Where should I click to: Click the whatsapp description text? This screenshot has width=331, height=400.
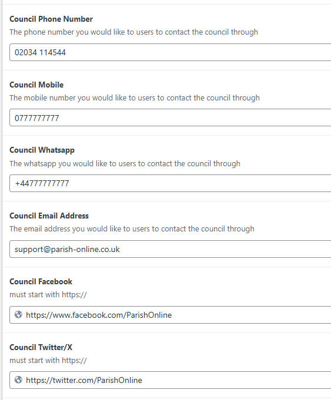[125, 163]
